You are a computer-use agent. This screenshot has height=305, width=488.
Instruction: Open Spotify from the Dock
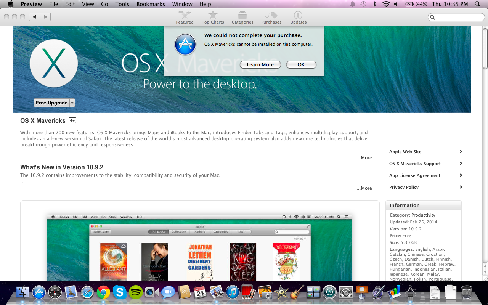136,292
